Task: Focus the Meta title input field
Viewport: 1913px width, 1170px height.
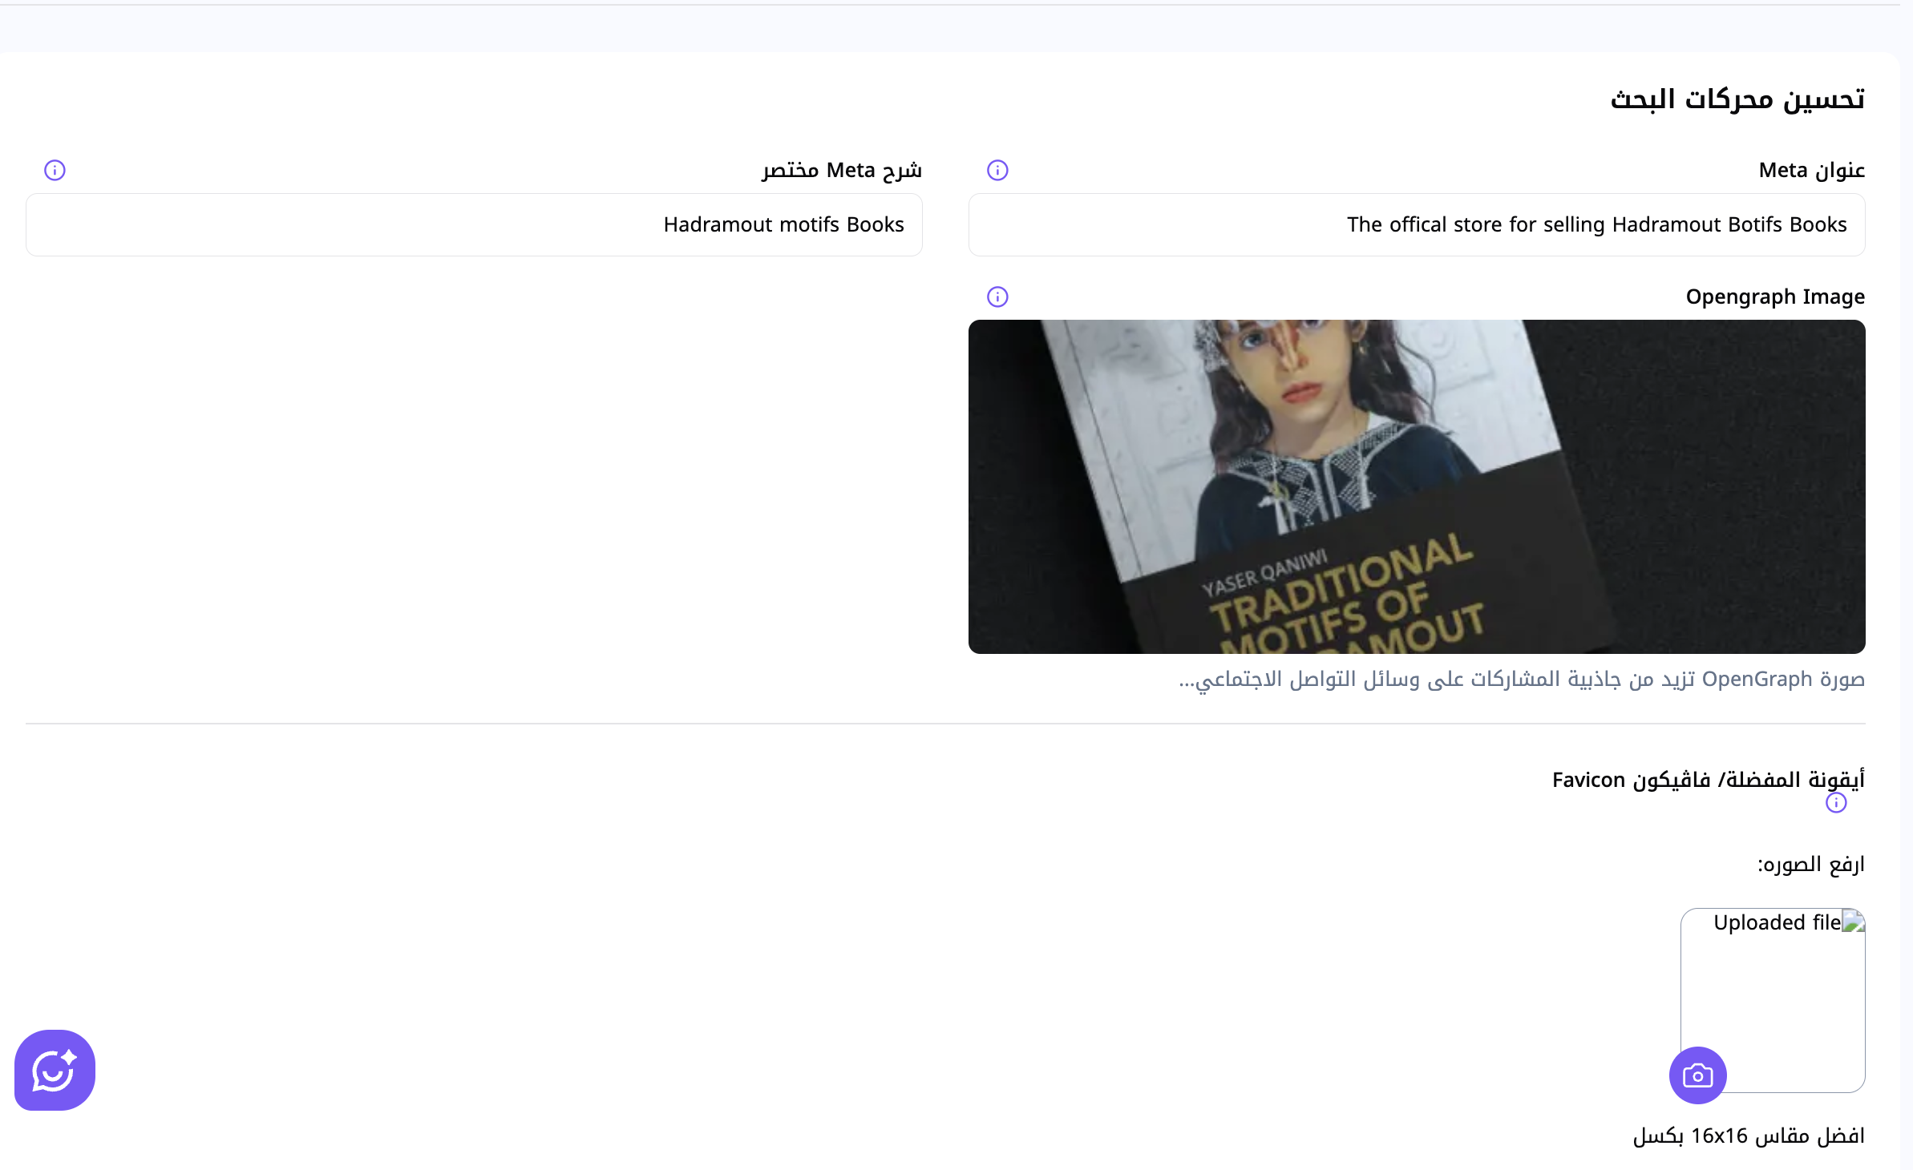Action: click(1417, 224)
